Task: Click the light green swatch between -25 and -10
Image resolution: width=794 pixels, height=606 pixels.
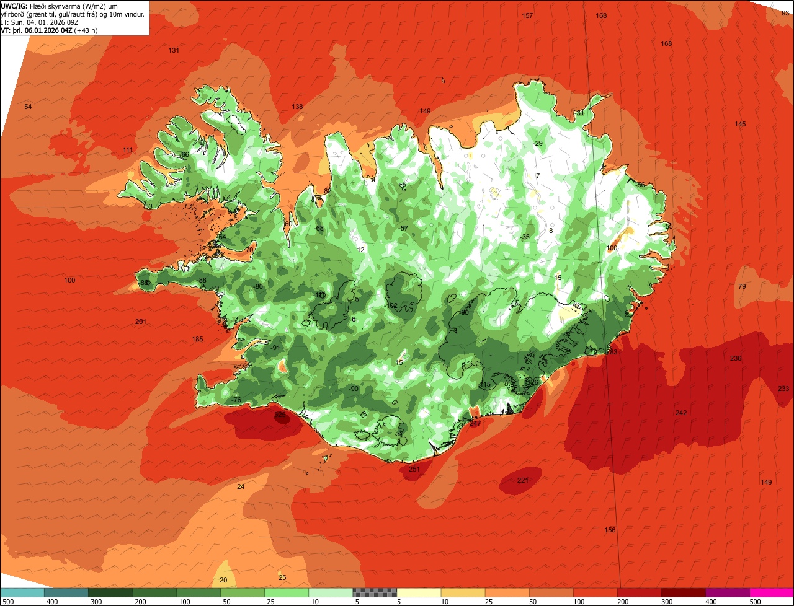Action: 287,592
